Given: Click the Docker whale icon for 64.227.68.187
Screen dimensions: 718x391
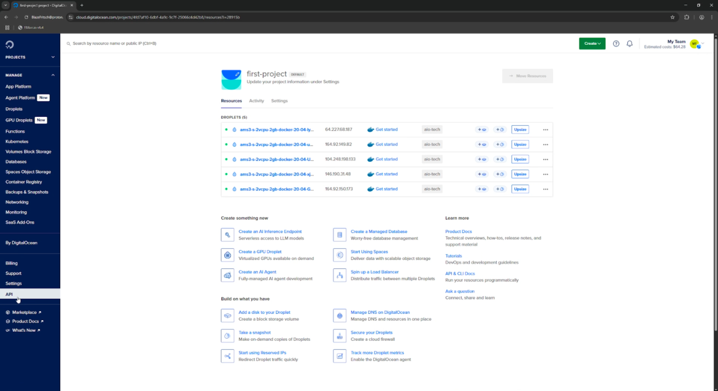Looking at the screenshot, I should [371, 129].
